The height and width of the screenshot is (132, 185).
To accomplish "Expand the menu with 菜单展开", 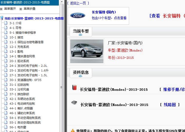I will [x=10, y=9].
